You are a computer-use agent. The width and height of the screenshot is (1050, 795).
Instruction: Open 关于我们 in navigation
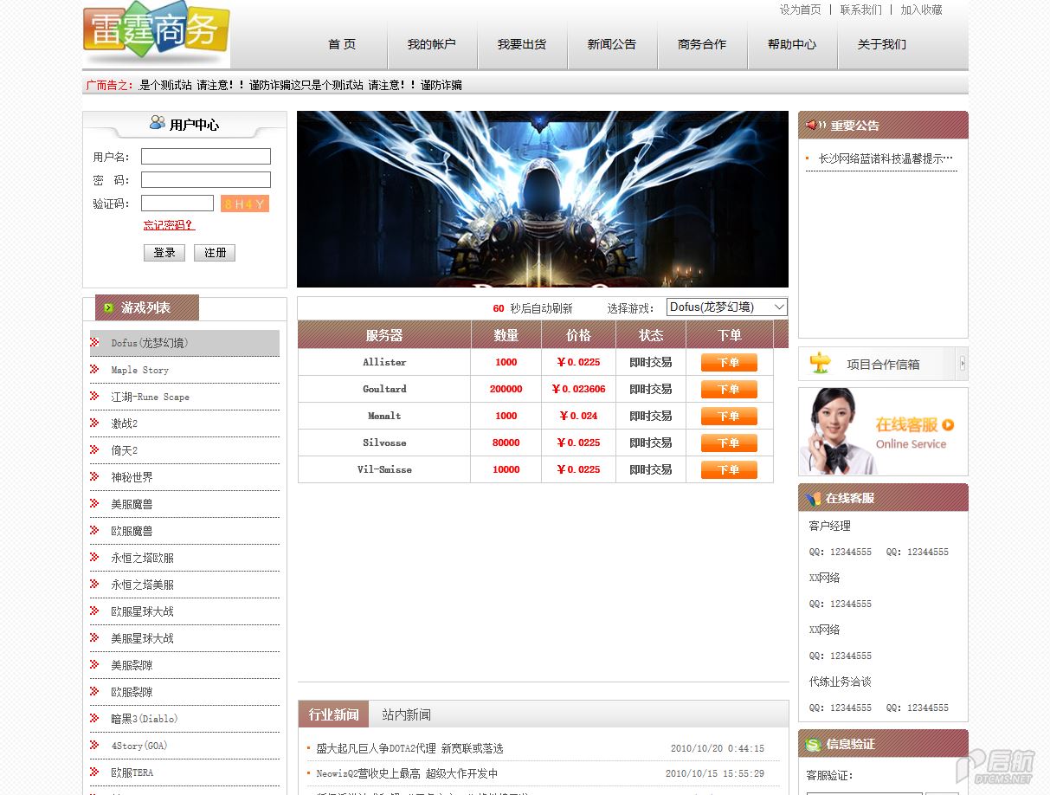(x=882, y=44)
